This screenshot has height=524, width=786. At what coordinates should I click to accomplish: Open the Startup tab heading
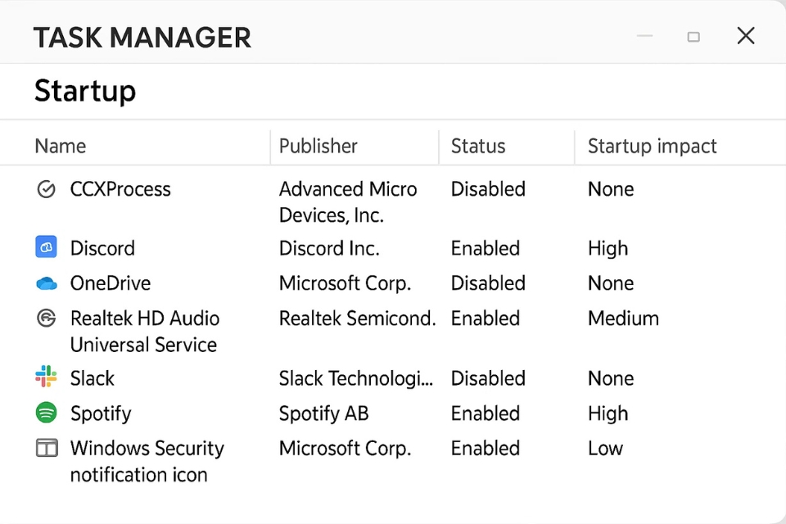(x=85, y=91)
